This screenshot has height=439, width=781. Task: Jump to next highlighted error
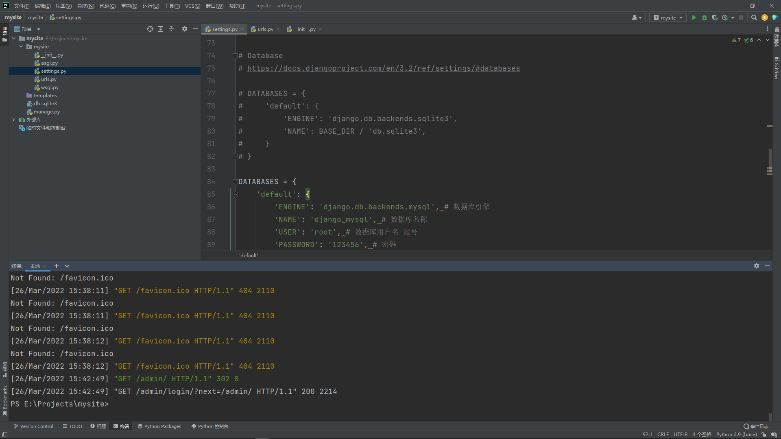point(768,40)
